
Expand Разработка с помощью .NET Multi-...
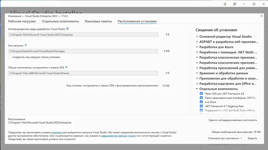click(x=197, y=52)
